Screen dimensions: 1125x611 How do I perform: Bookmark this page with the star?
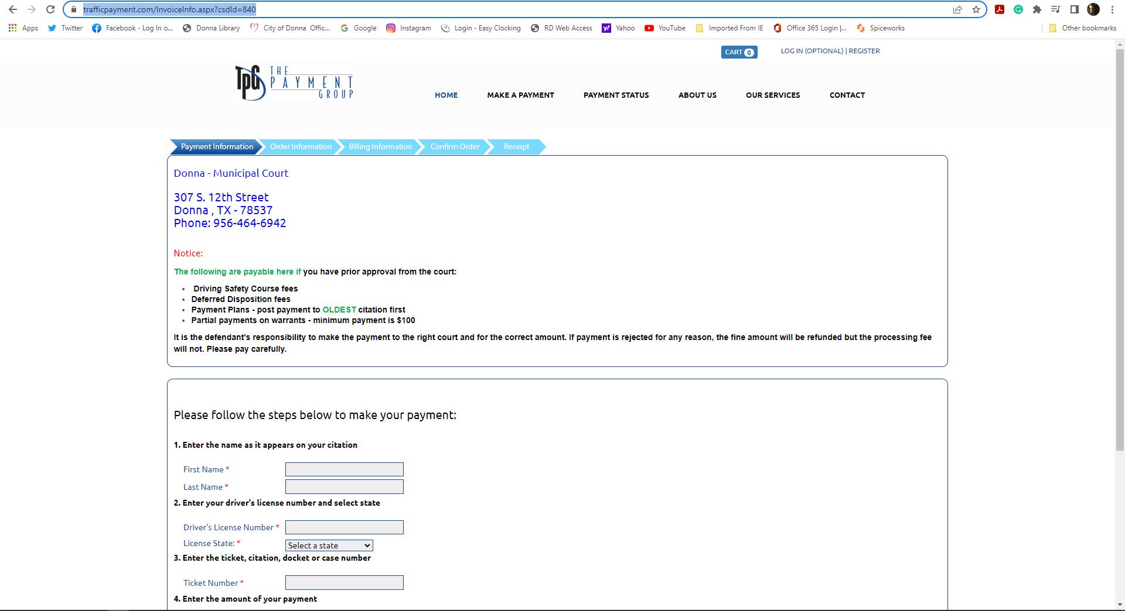[x=976, y=9]
